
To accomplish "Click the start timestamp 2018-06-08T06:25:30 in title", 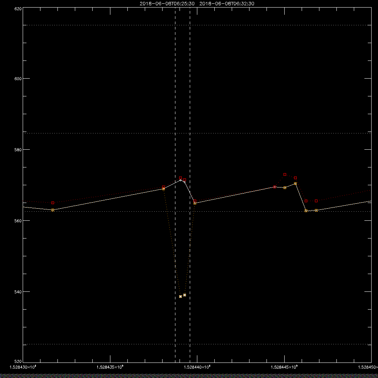I will point(167,4).
